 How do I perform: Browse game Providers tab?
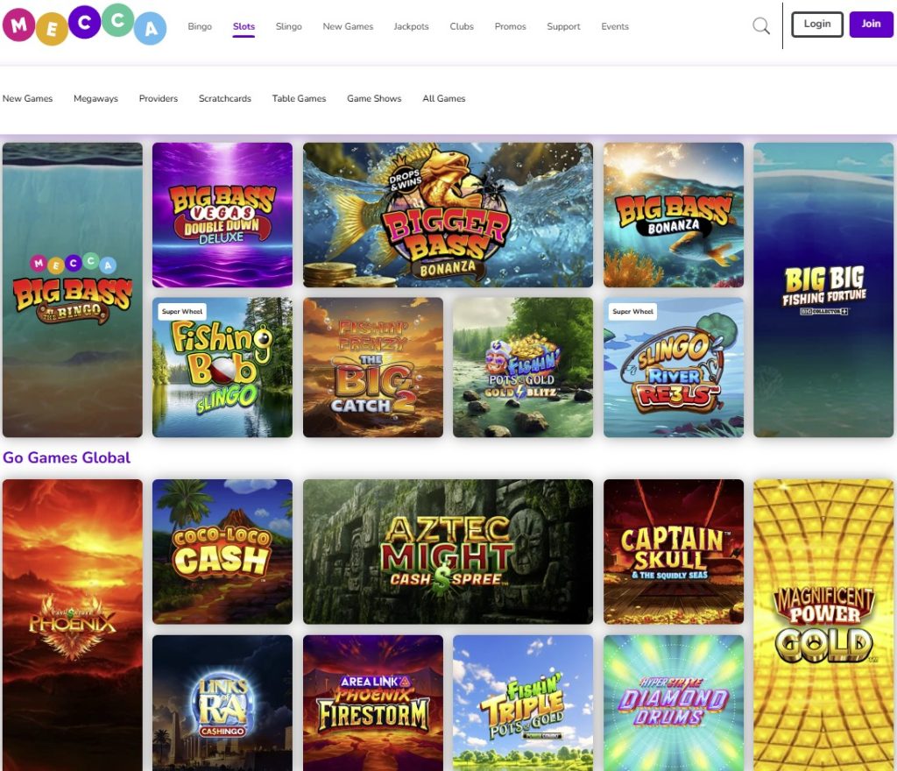(x=158, y=98)
